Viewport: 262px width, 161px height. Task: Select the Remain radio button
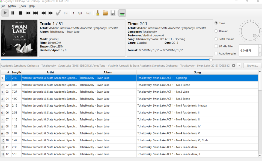pos(216,31)
